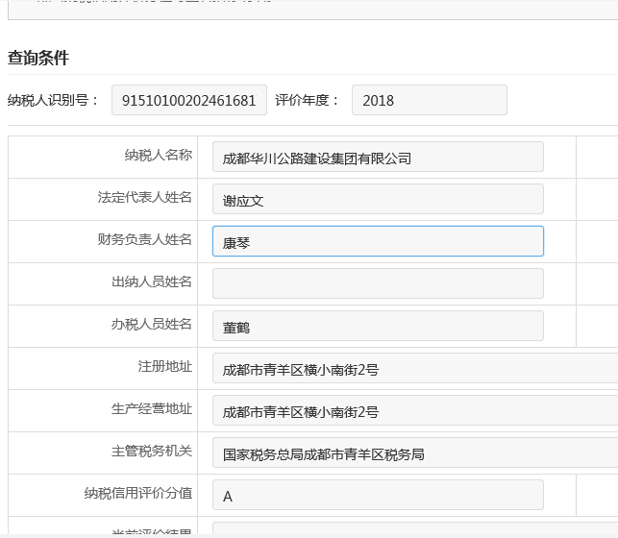Click the 纳税人识别号 input field
This screenshot has width=618, height=538.
coord(188,100)
